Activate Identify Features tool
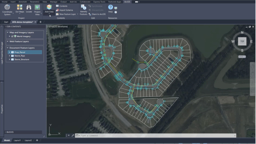Screen dimensions: 256x144 (x=83, y=10)
